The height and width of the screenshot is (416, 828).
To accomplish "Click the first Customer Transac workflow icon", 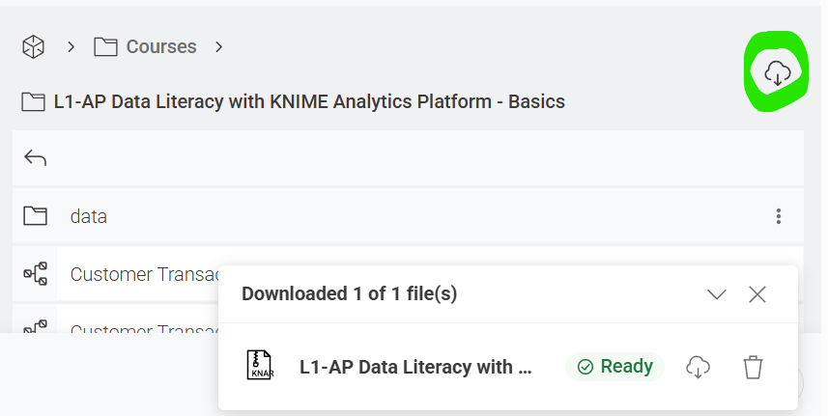I will [x=36, y=275].
